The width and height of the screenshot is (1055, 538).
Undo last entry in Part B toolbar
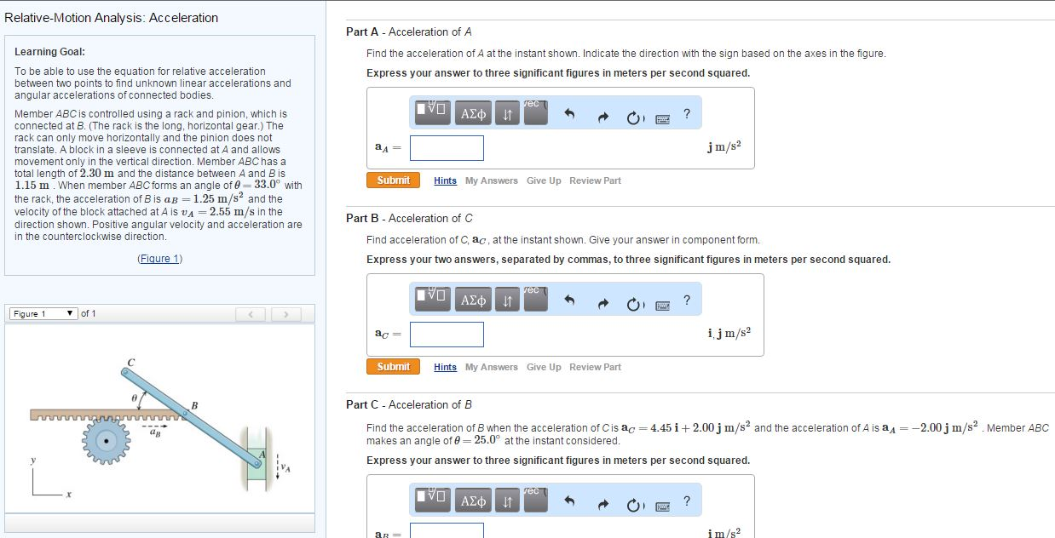(571, 299)
